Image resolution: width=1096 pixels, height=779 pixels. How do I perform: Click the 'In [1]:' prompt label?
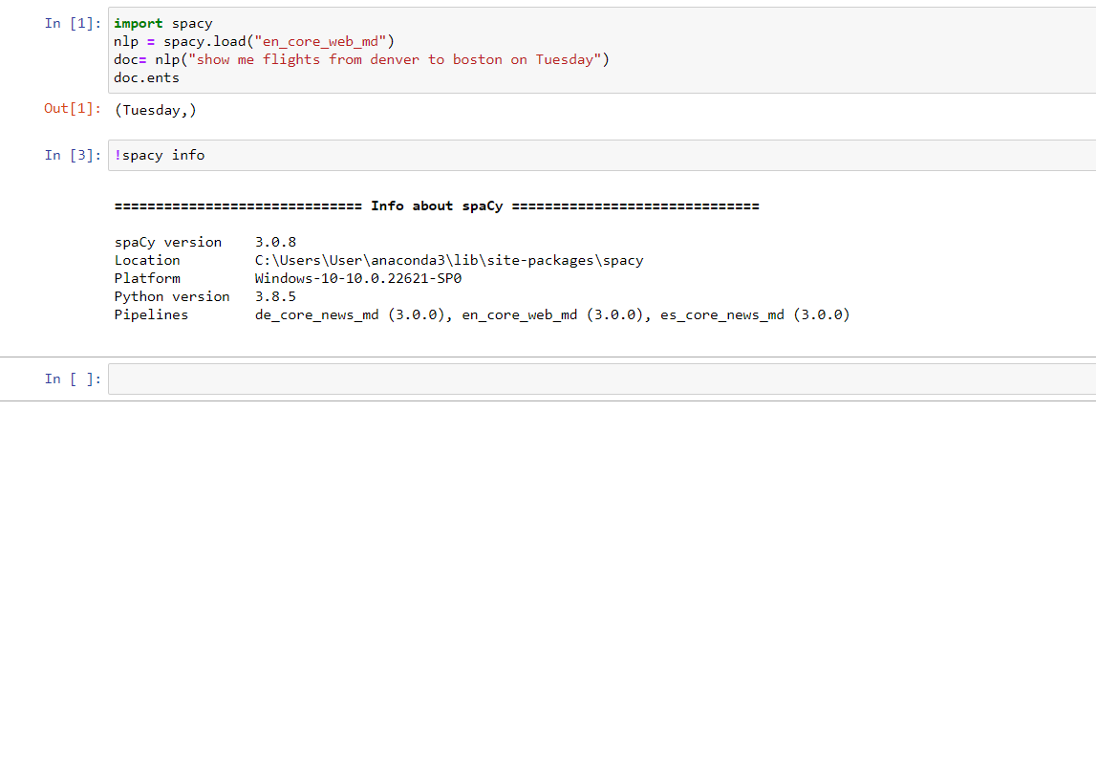(73, 23)
